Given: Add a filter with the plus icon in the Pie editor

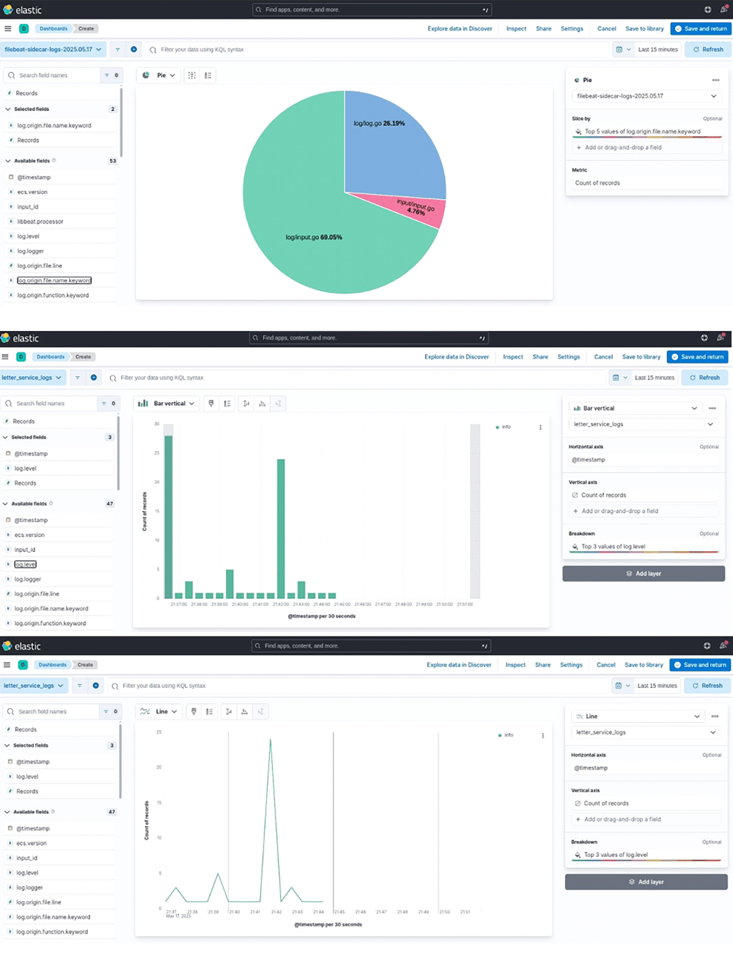Looking at the screenshot, I should (x=134, y=49).
